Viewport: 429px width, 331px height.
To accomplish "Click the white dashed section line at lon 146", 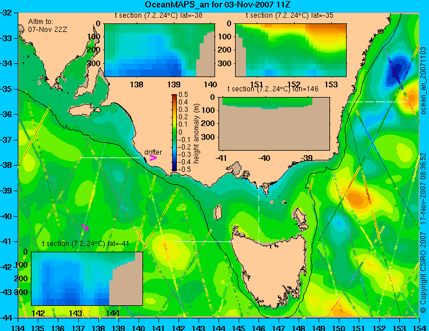I will point(259,210).
